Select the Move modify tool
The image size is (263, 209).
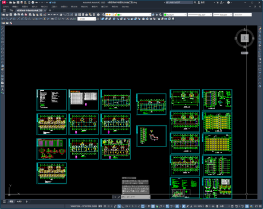coord(260,45)
